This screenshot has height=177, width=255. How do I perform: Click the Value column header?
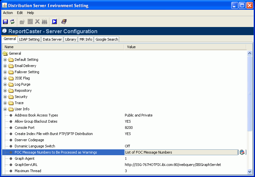click(x=185, y=47)
